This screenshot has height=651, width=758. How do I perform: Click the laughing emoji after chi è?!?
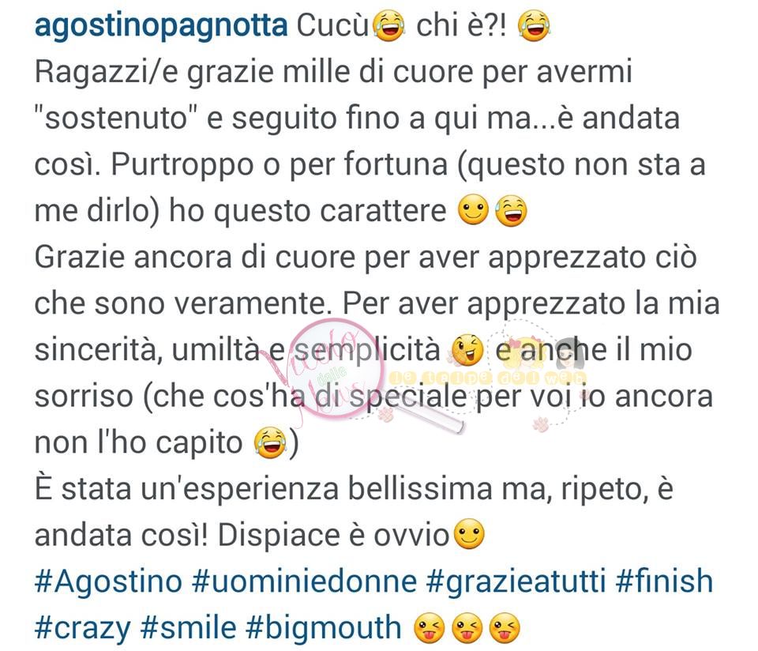click(x=534, y=27)
